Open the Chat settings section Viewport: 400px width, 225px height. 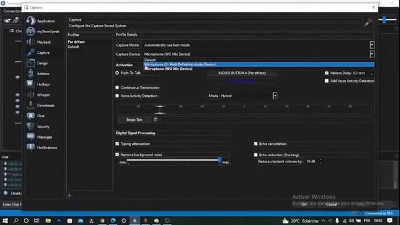(36, 116)
